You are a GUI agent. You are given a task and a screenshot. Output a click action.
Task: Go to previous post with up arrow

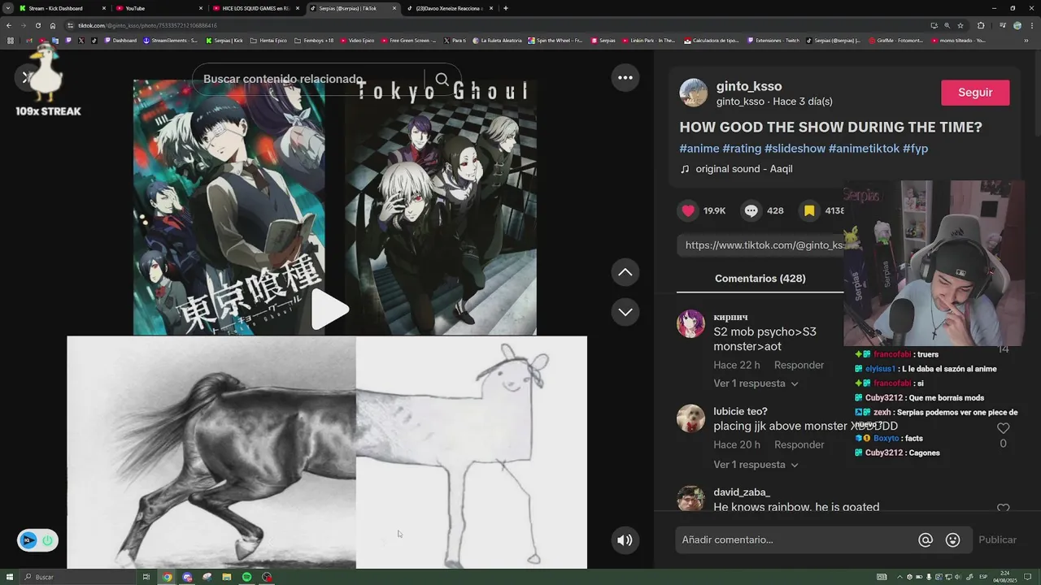click(x=625, y=272)
